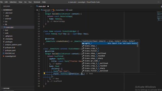Open Explorer more actions ellipsis
Screen dimensions: 162x91
point(31,6)
